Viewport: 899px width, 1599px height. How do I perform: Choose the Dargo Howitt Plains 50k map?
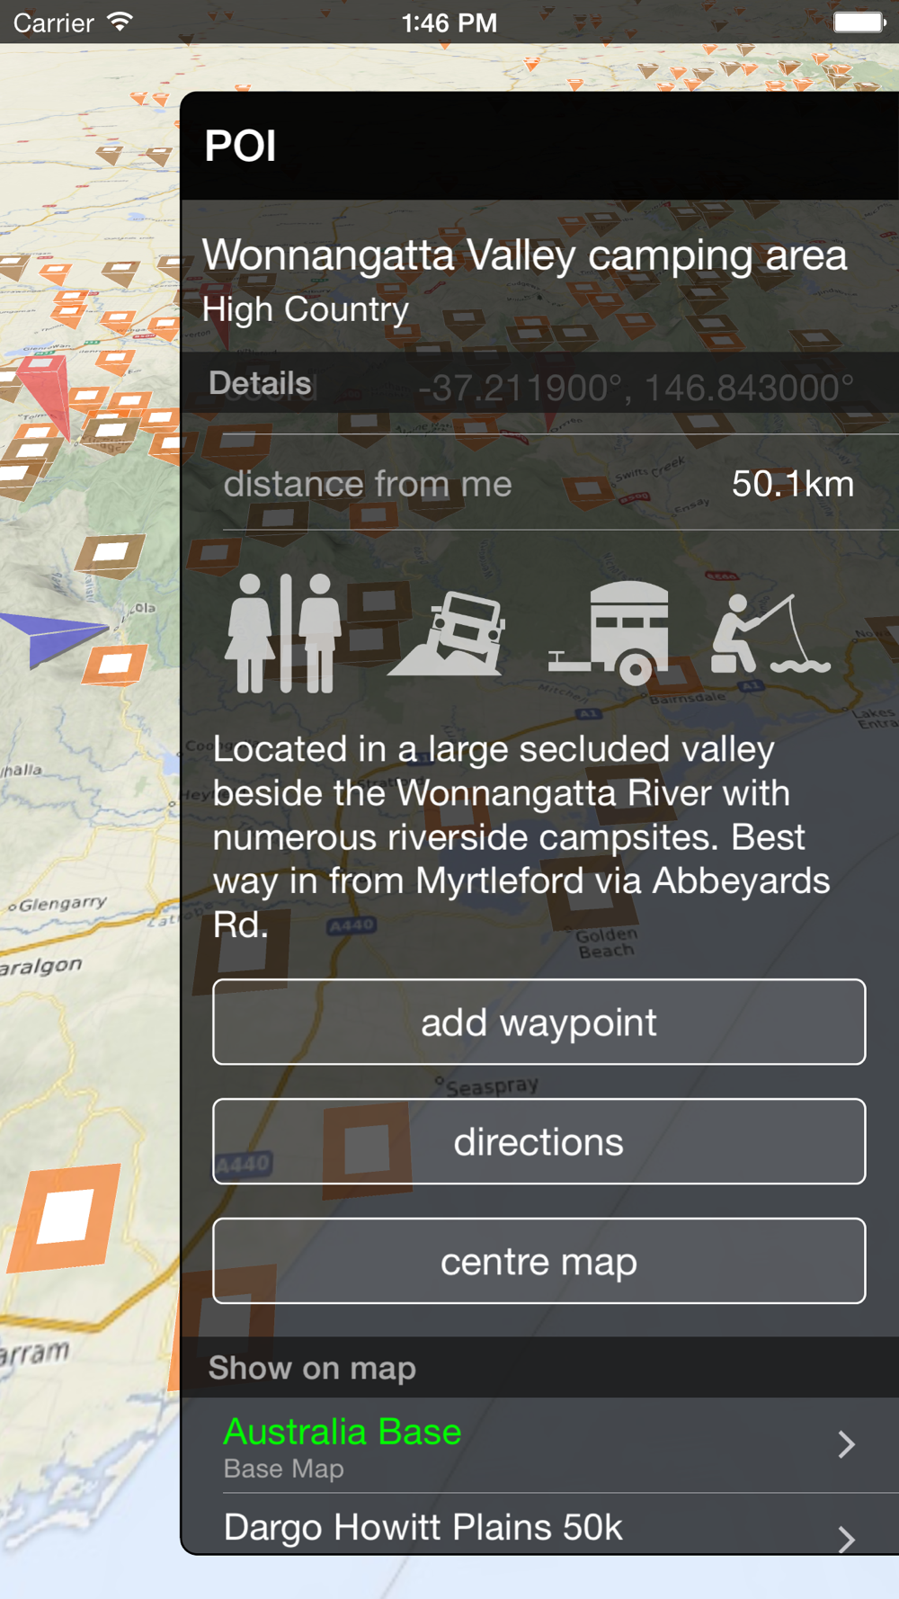coord(539,1524)
